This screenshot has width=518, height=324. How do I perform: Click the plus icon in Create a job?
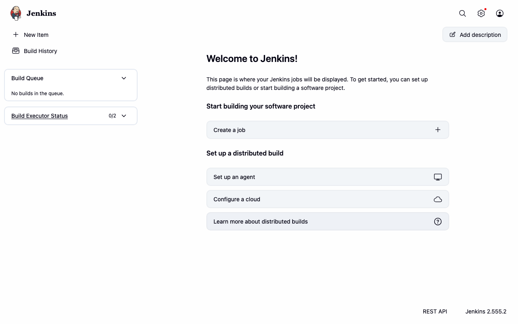coord(438,130)
